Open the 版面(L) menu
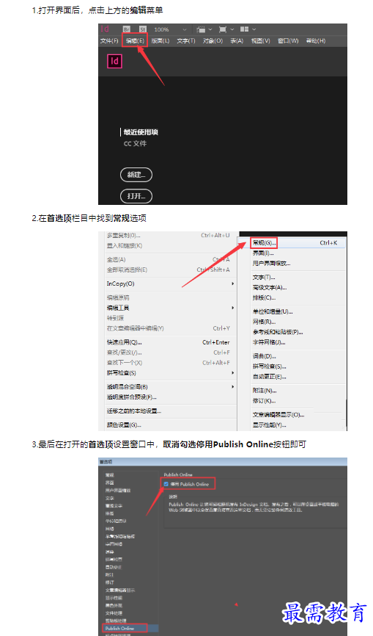373x636 pixels. point(160,40)
